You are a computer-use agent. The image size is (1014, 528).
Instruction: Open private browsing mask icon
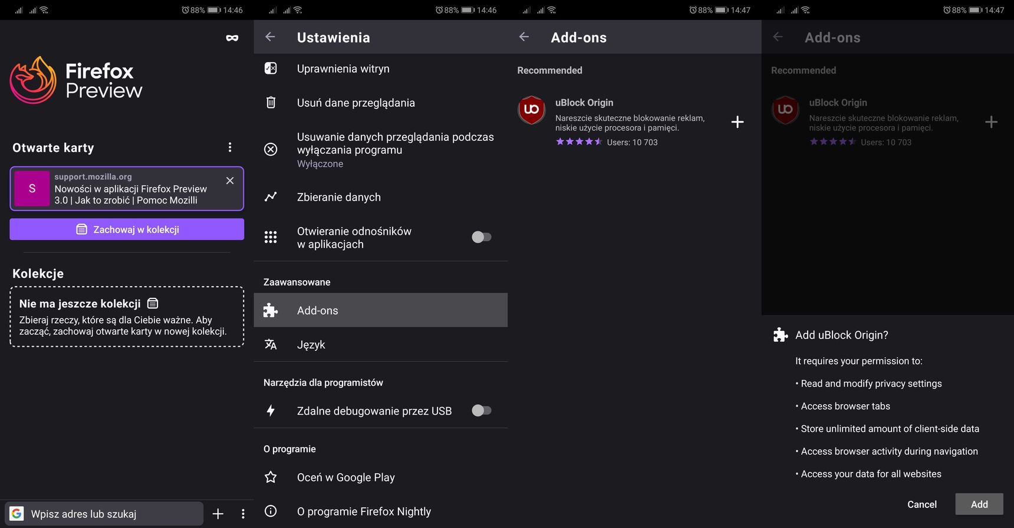click(x=232, y=38)
